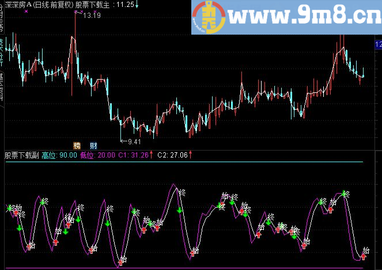Click the down arrow beside 11.25
Viewport: 382px width, 270px height.
pyautogui.click(x=136, y=4)
